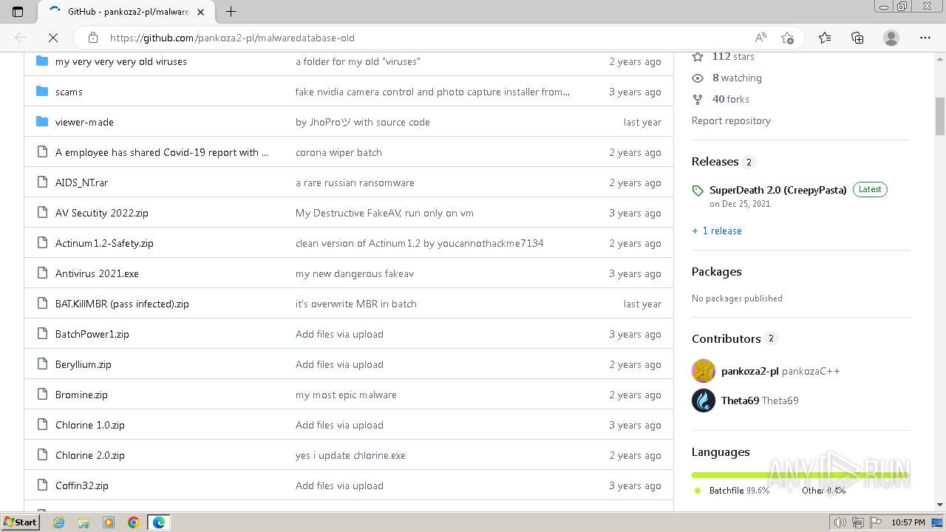Close the GitHub tab
Image resolution: width=946 pixels, height=532 pixels.
(200, 12)
